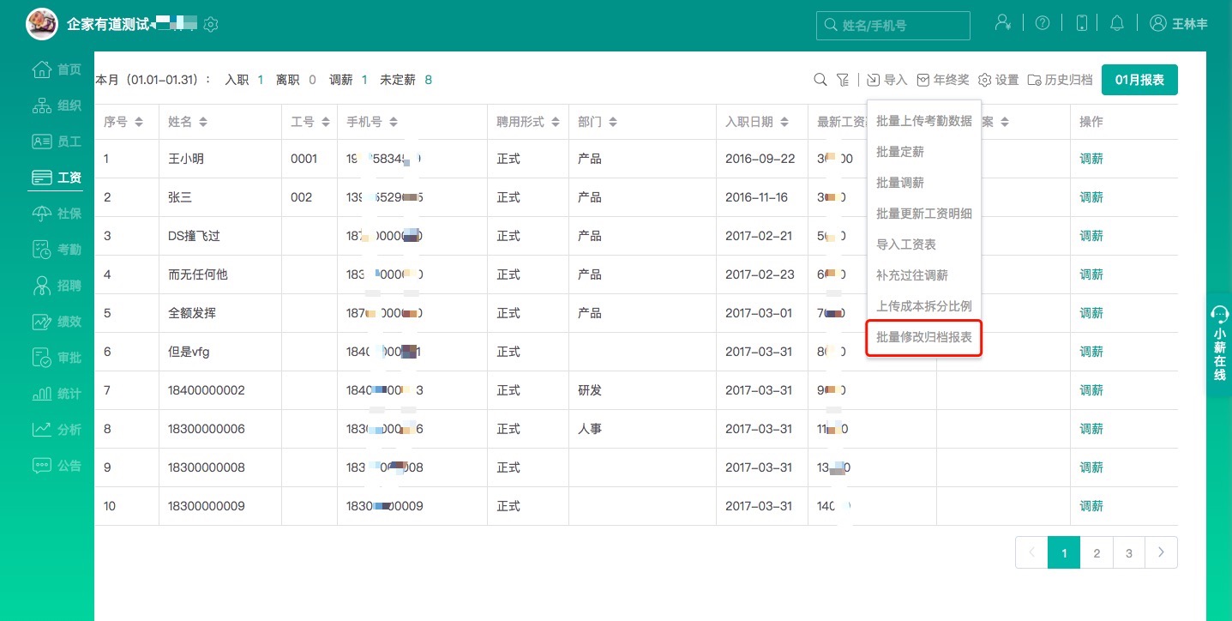
Task: Click the table search magnifier icon
Action: pyautogui.click(x=820, y=80)
